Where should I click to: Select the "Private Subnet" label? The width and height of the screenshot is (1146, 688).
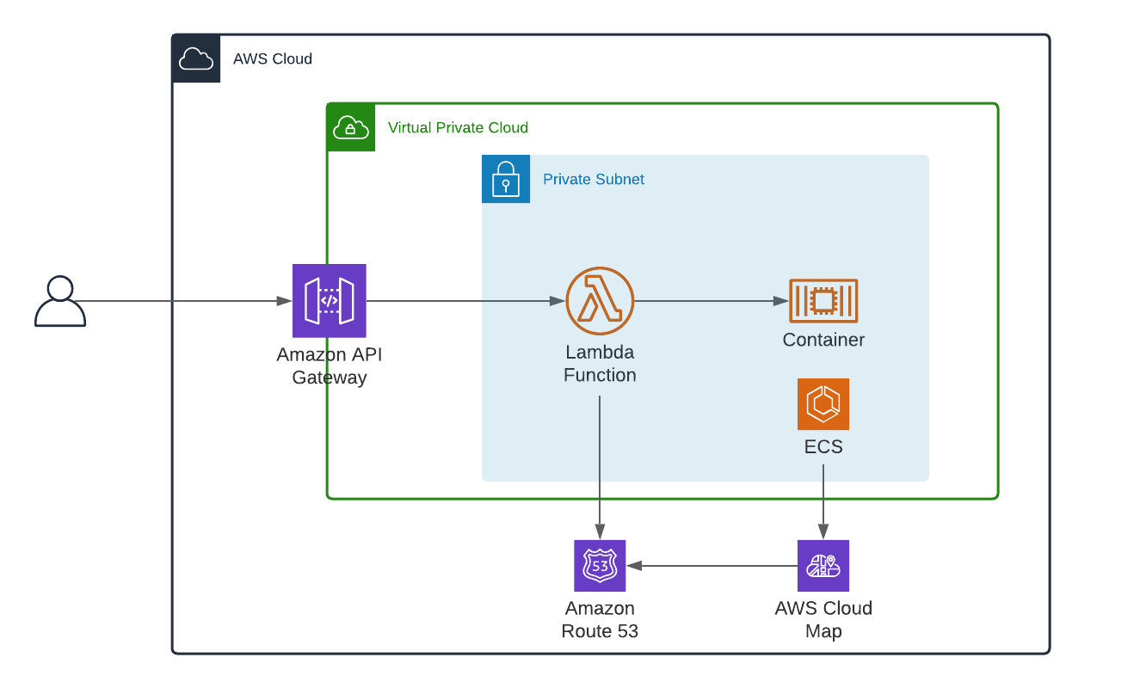tap(594, 180)
